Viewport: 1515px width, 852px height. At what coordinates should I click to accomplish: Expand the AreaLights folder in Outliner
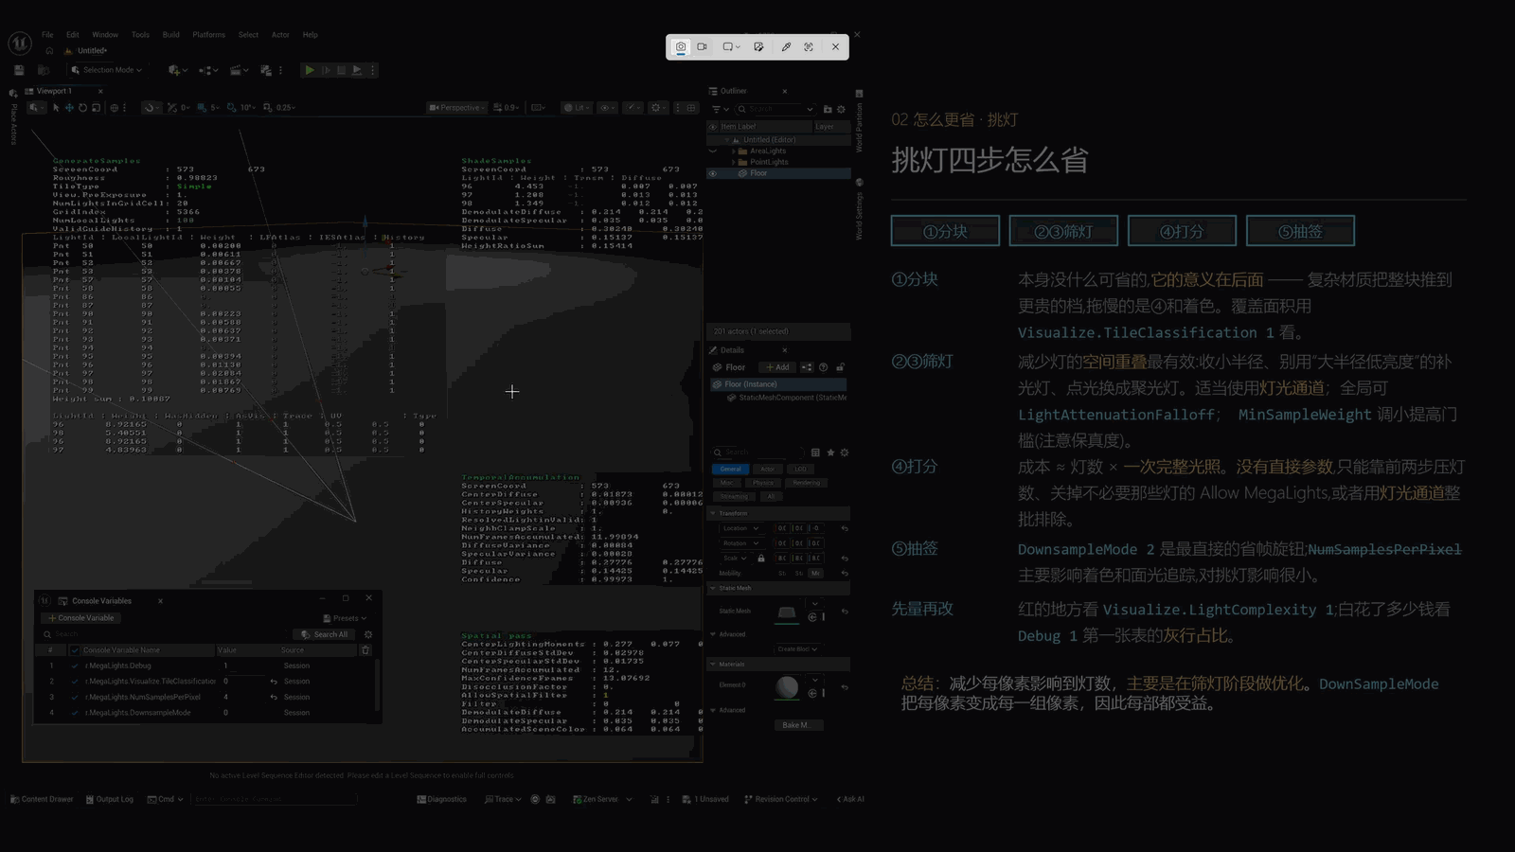[733, 151]
